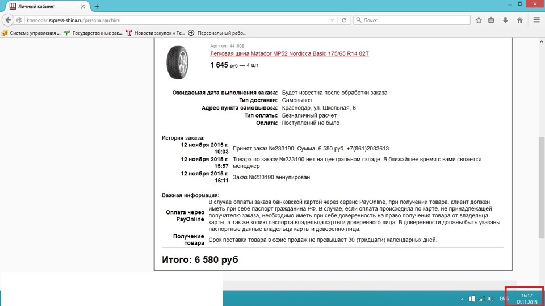Click the price 1 645 руб
Screen dimensions: 545x306
click(x=224, y=65)
